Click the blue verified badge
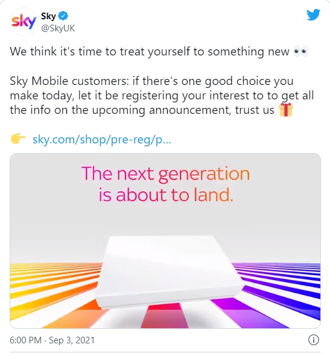The height and width of the screenshot is (353, 330). tap(63, 16)
